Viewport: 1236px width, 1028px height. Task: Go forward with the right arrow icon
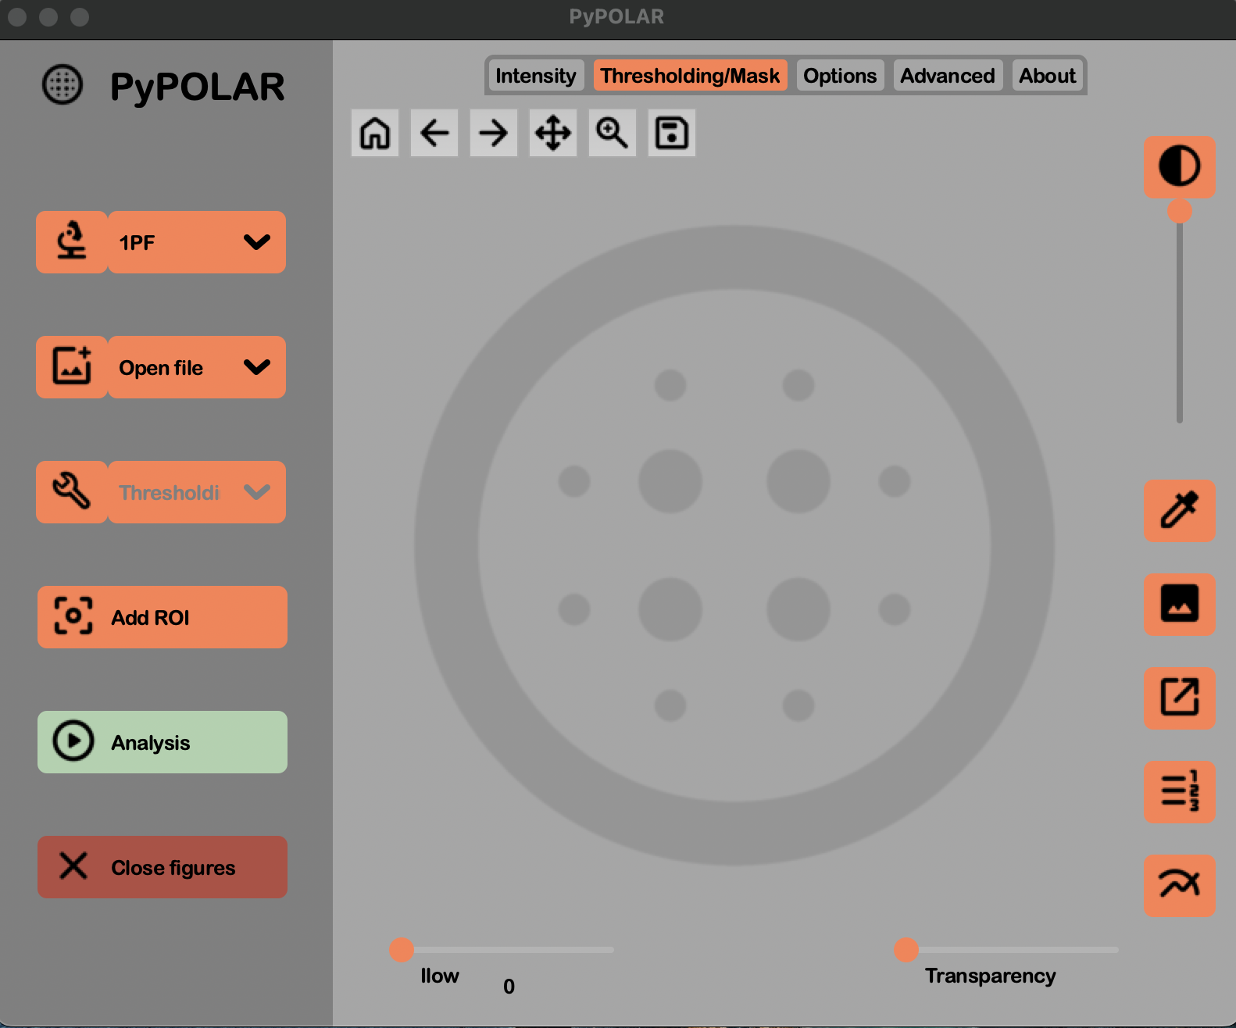(494, 133)
